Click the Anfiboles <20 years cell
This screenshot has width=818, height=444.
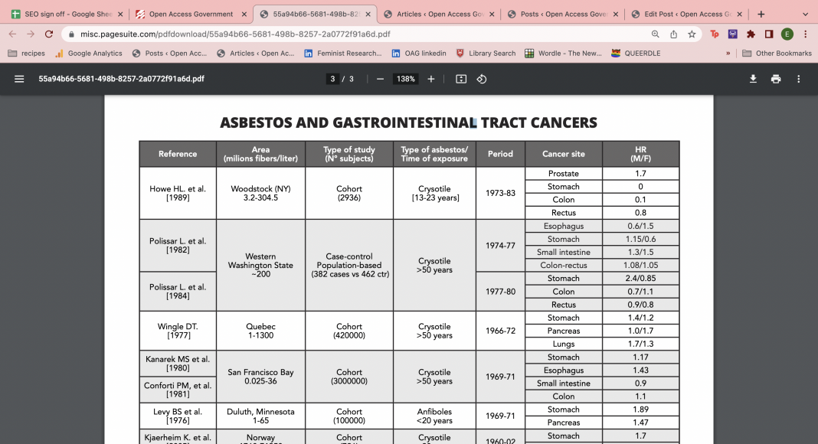tap(434, 416)
